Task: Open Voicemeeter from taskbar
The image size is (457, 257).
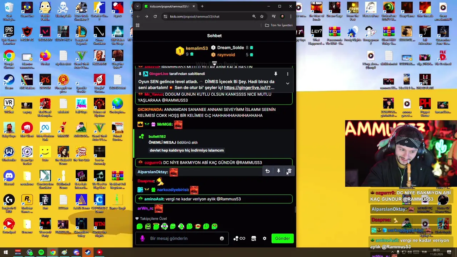Action: tap(18, 252)
